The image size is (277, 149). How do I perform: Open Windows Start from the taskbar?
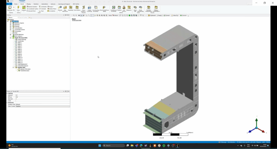click(x=99, y=146)
